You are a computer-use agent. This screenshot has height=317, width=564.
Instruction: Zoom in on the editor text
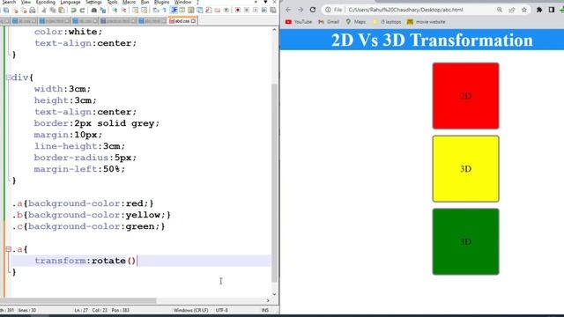click(115, 10)
